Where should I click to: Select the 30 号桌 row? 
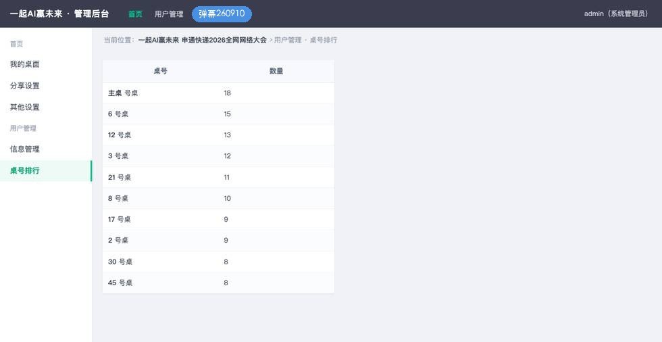pos(218,262)
